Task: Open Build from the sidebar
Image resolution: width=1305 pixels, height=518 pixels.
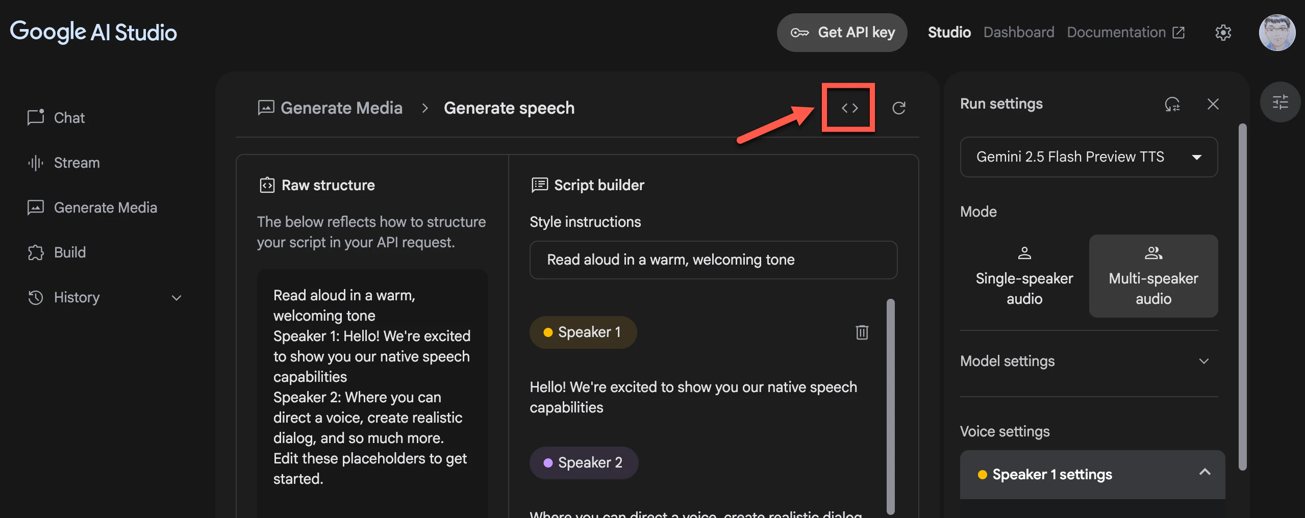Action: tap(70, 252)
